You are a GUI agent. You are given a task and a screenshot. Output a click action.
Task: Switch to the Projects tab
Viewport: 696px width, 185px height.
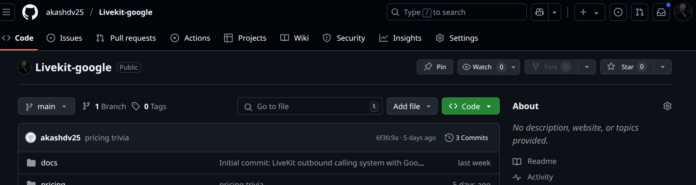pos(245,38)
